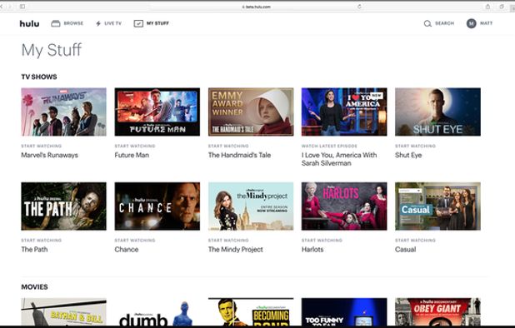
Task: Click Shut Eye title link
Action: 408,155
